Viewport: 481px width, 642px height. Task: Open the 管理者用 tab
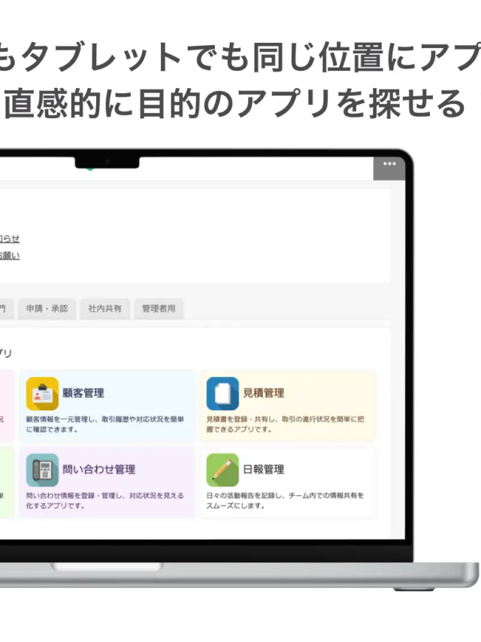coord(159,309)
